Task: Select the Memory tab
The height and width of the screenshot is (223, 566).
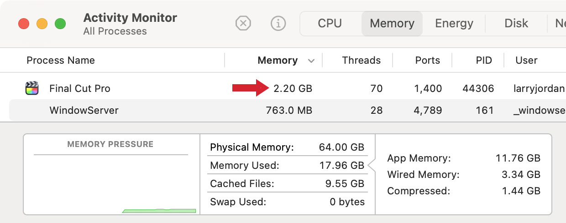Action: tap(392, 23)
